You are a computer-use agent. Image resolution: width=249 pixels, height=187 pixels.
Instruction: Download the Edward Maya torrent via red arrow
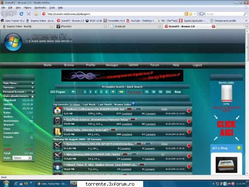pos(189,167)
